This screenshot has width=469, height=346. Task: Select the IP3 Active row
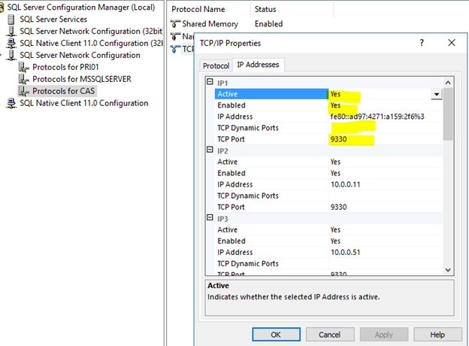point(328,230)
